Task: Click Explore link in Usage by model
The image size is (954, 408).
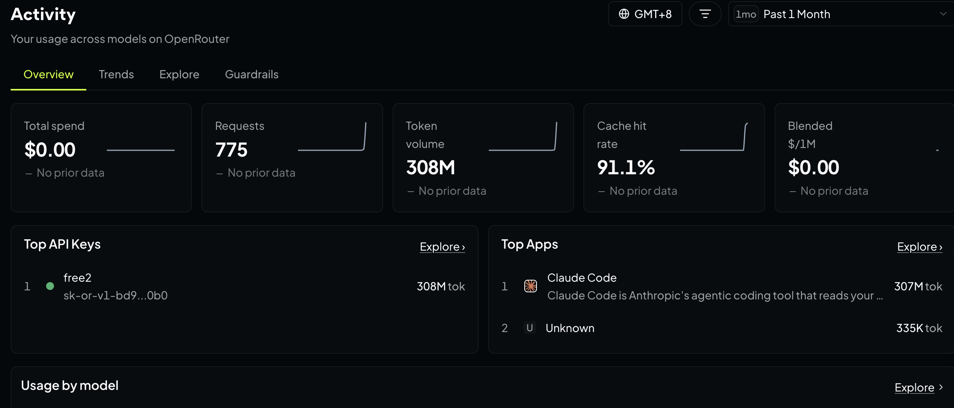Action: [919, 388]
